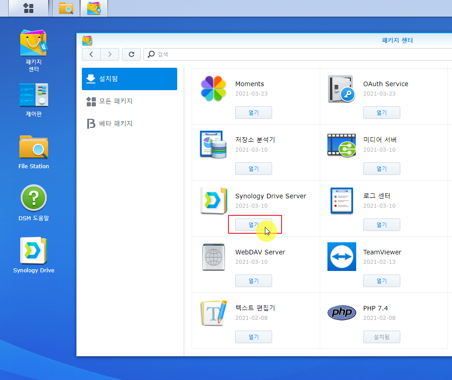The image size is (452, 380).
Task: Click the 로그 센터 package icon
Action: click(x=342, y=201)
